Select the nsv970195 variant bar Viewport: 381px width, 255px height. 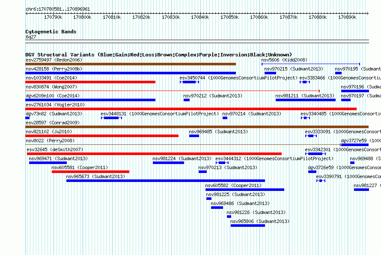click(x=338, y=73)
